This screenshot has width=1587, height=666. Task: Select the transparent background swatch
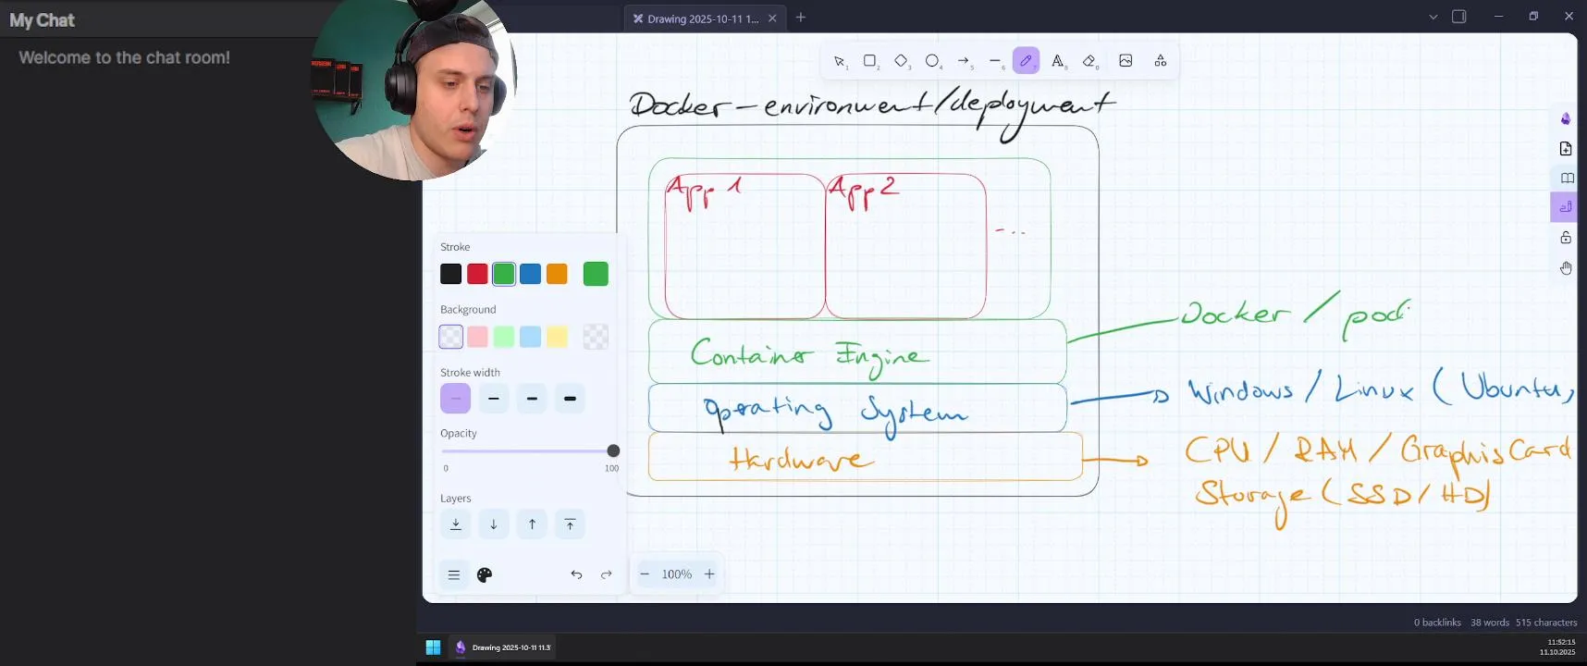[x=450, y=337]
